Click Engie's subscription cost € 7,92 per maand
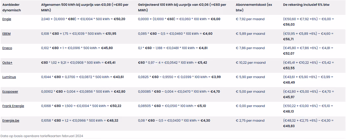346x139 pixels. click(250, 19)
